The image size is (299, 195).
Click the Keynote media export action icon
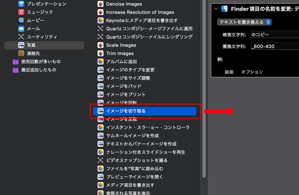click(101, 20)
